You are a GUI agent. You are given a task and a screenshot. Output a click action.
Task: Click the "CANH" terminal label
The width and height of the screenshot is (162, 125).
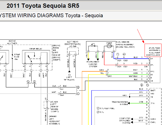153,119
